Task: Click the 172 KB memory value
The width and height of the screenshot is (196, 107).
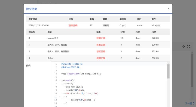Action: pos(155,51)
